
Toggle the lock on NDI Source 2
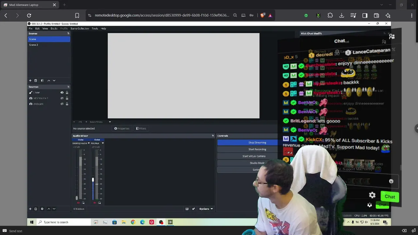[x=67, y=98]
